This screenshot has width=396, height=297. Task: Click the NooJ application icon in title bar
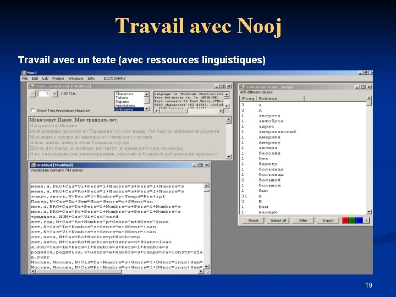point(24,73)
